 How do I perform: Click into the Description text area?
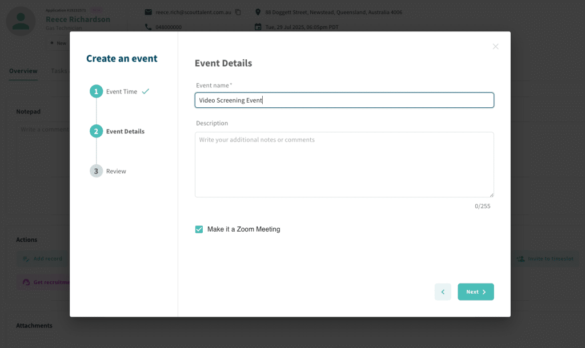click(x=344, y=164)
